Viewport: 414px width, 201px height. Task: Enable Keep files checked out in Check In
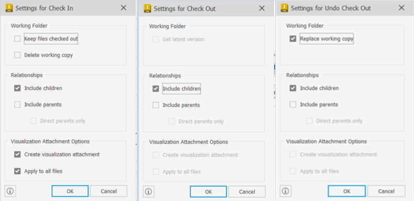coord(17,39)
